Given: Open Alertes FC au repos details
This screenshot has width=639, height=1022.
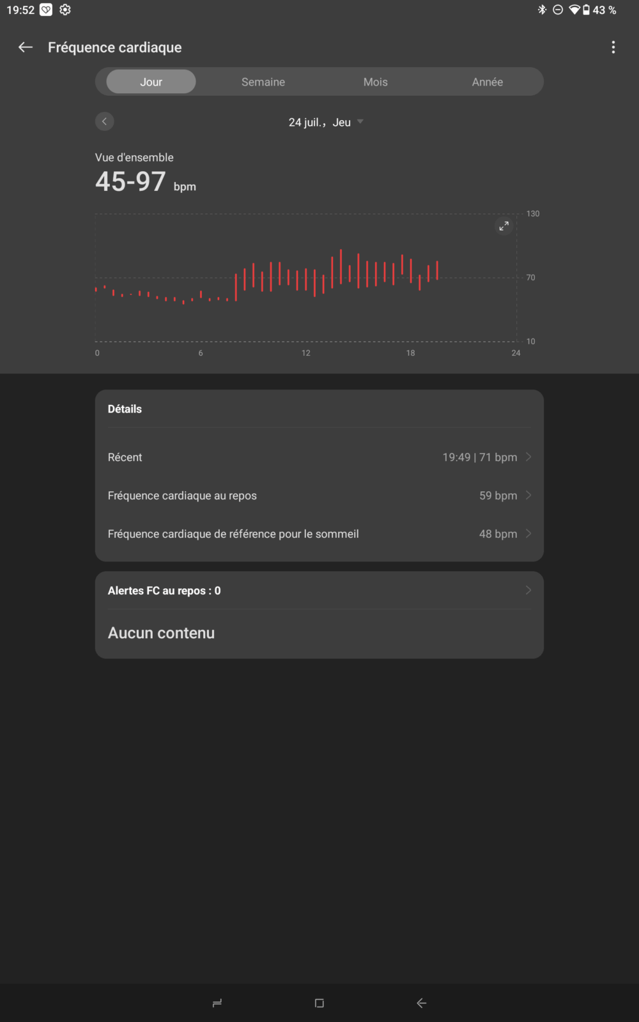Looking at the screenshot, I should tap(319, 590).
